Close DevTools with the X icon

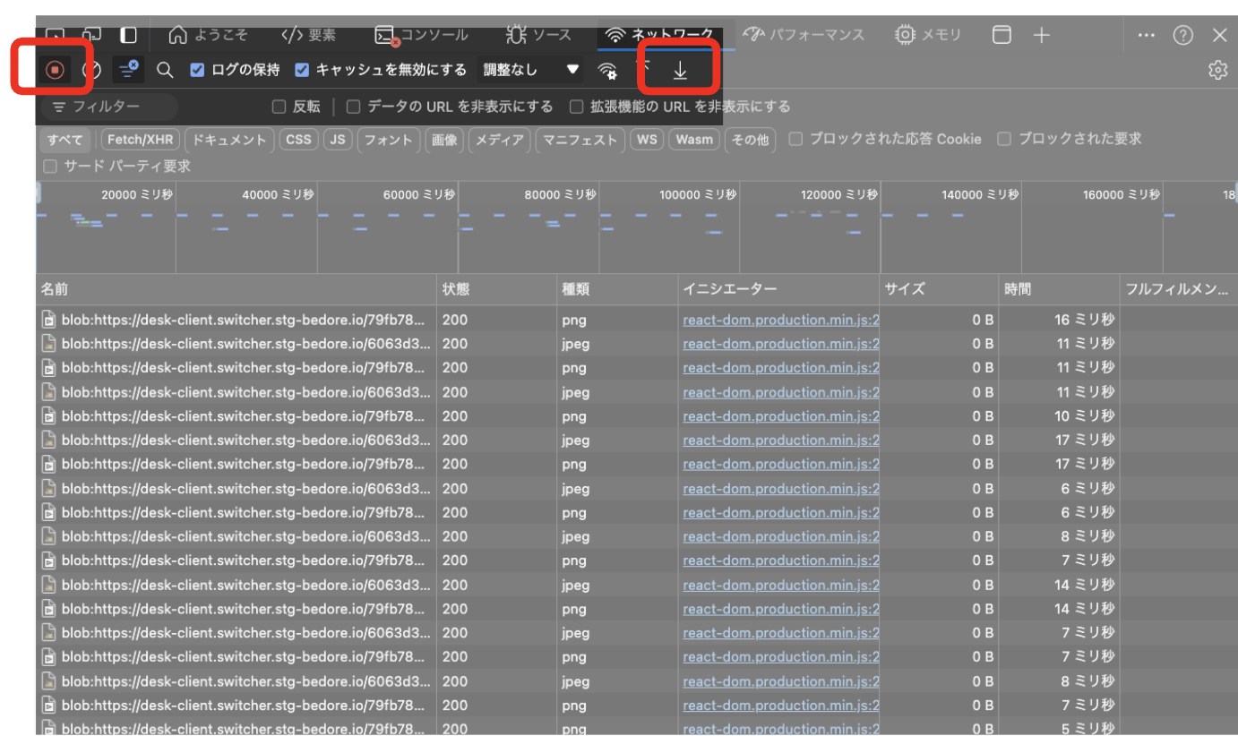(x=1219, y=35)
